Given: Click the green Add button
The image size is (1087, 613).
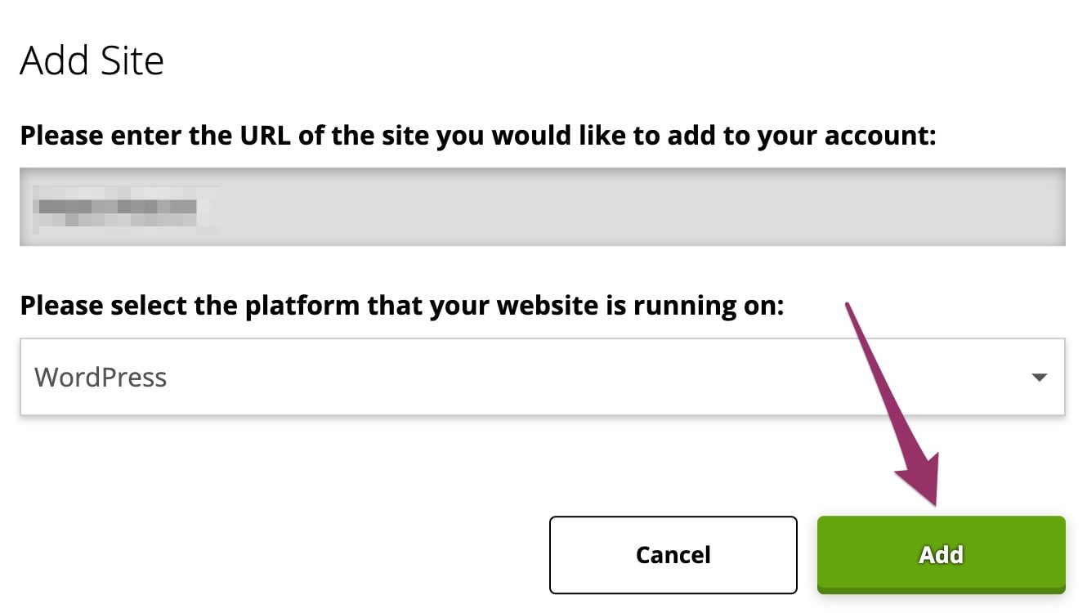Looking at the screenshot, I should pos(941,554).
